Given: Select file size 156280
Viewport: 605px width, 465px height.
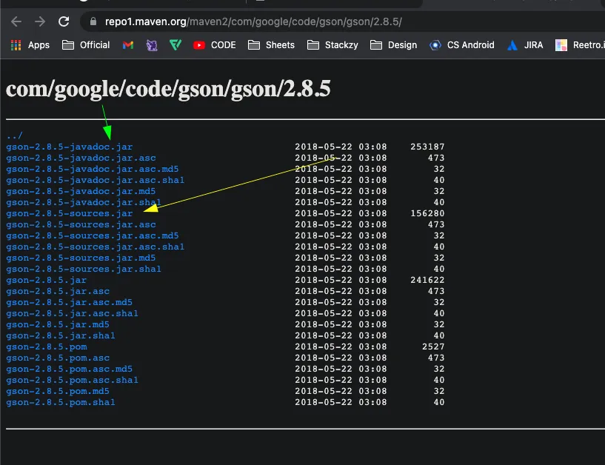Looking at the screenshot, I should [x=427, y=214].
